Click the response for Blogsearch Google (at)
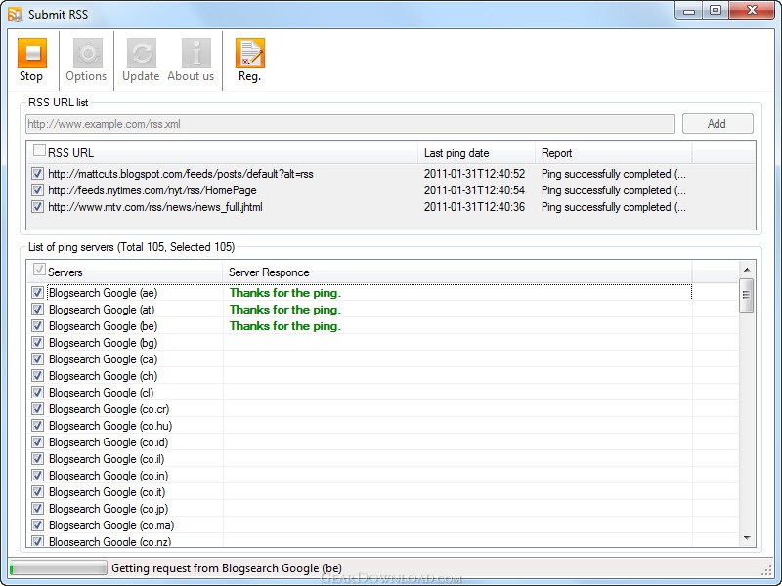The image size is (782, 586). pyautogui.click(x=285, y=310)
